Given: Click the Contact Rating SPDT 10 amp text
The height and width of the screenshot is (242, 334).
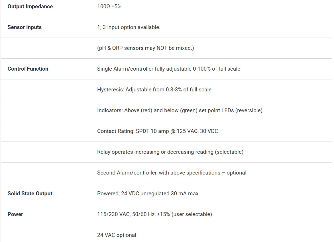Looking at the screenshot, I should point(158,131).
